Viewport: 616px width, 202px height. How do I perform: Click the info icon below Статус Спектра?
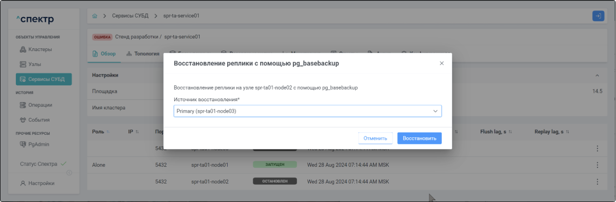pyautogui.click(x=69, y=173)
